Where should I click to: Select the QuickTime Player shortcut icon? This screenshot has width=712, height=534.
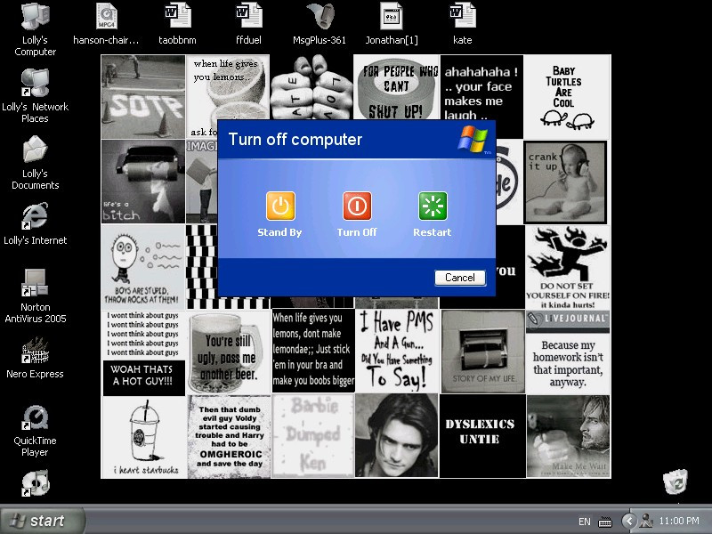tap(35, 417)
